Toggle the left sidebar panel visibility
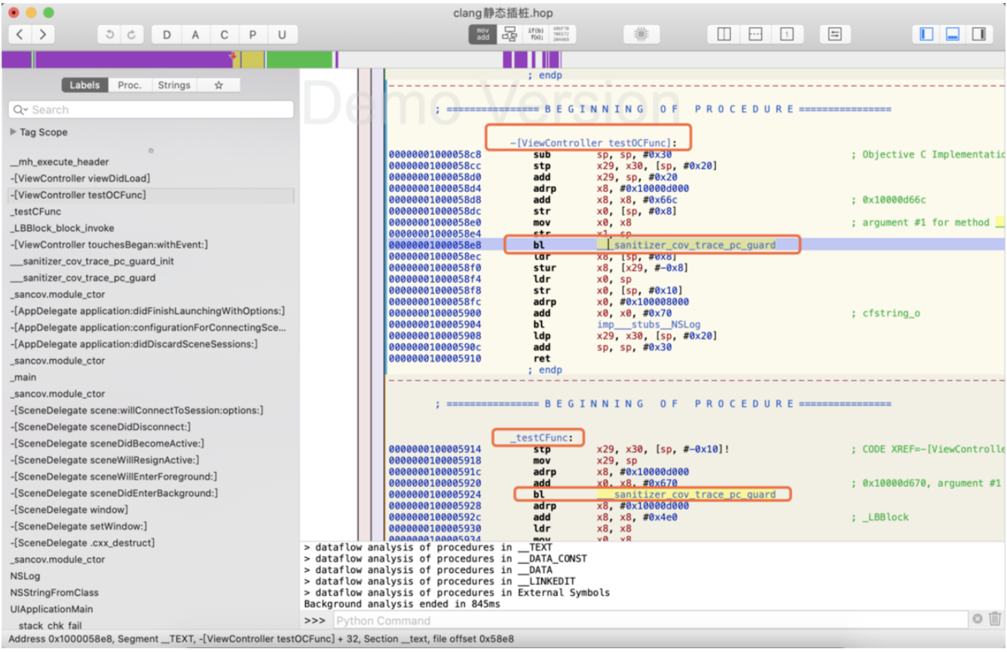The height and width of the screenshot is (652, 1007). [926, 34]
